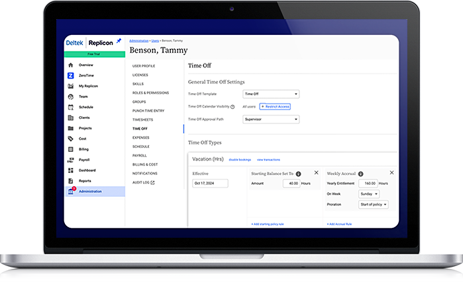Open ZeroTime Z icon in sidebar
The width and height of the screenshot is (463, 282).
pos(71,76)
